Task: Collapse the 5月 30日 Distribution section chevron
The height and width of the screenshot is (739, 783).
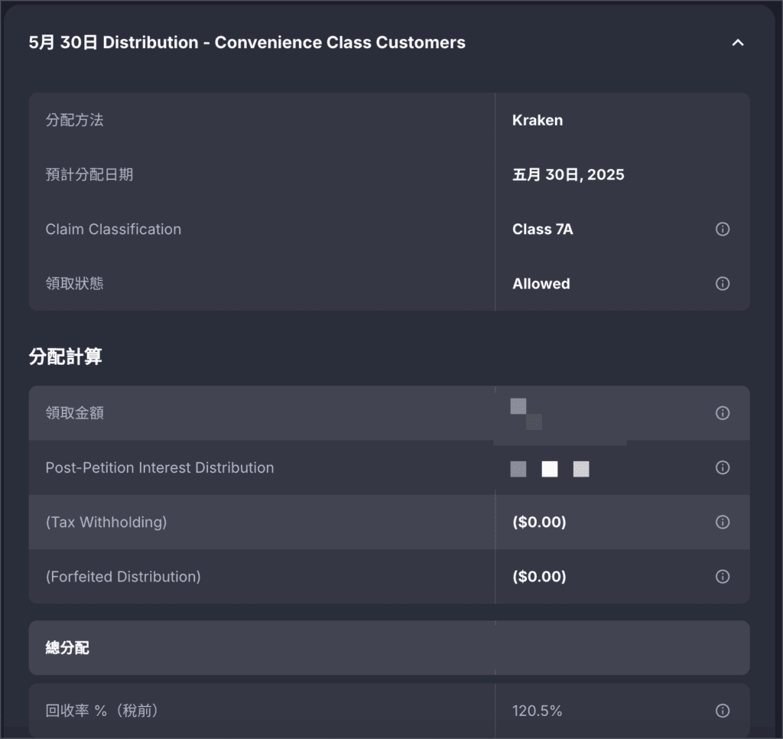Action: 737,43
